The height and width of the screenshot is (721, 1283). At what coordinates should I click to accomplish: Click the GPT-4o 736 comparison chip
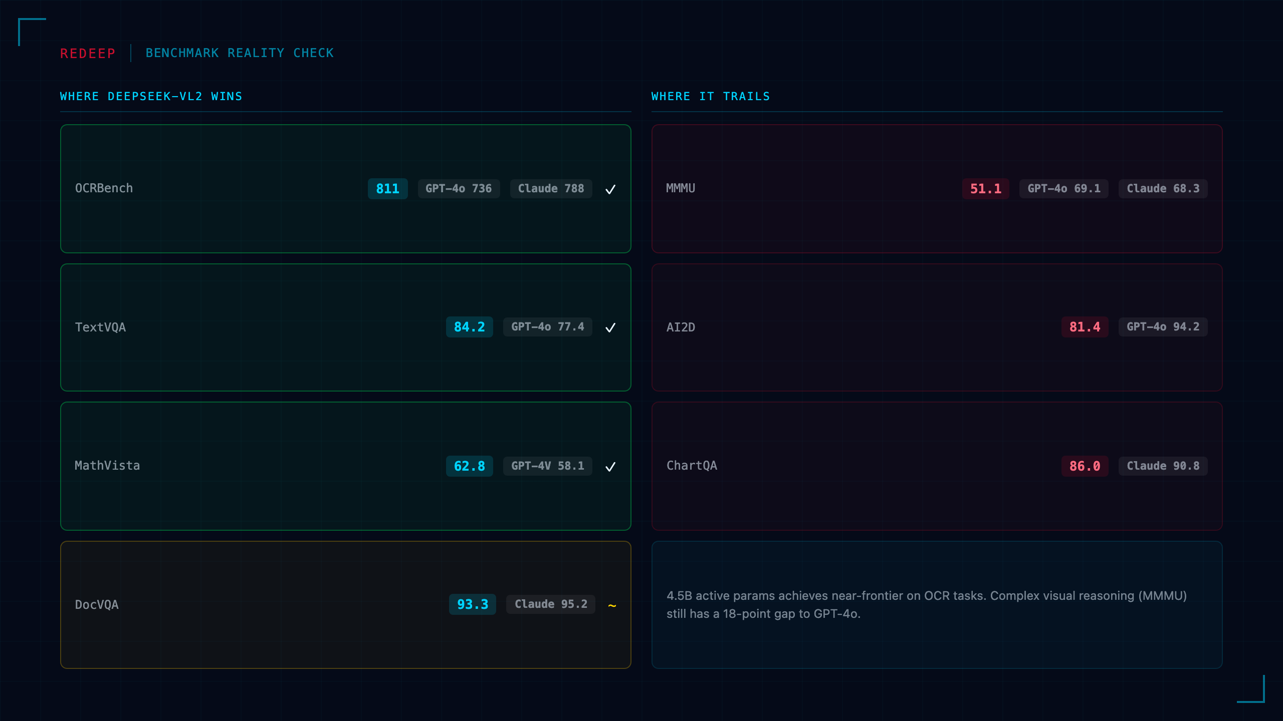(459, 189)
